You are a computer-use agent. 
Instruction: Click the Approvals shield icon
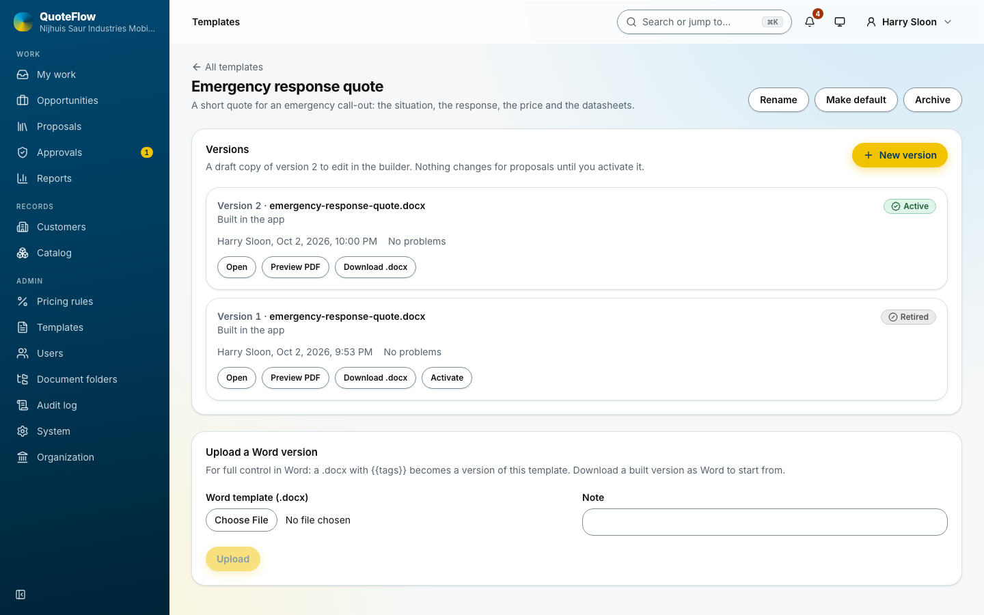point(23,152)
